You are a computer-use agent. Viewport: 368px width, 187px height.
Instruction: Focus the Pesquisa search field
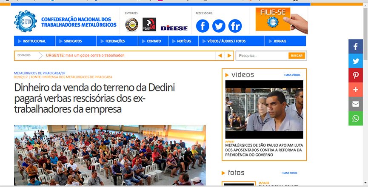[x=262, y=56]
